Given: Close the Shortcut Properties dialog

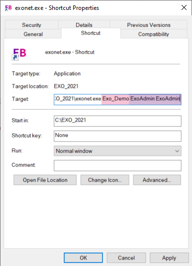Looking at the screenshot, I should coord(184,7).
